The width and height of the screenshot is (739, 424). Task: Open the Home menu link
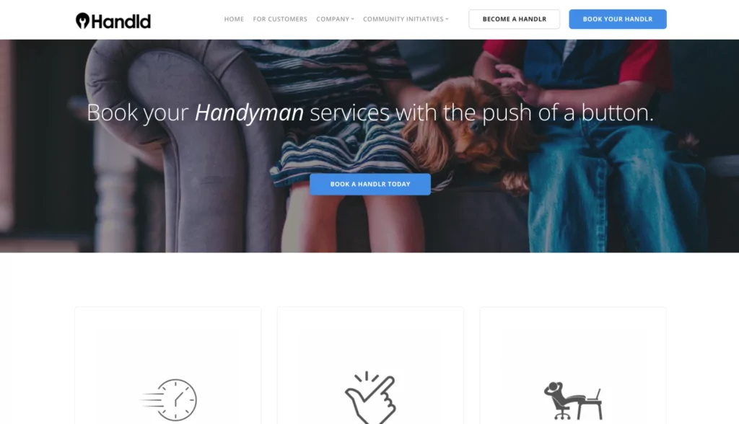(x=234, y=19)
